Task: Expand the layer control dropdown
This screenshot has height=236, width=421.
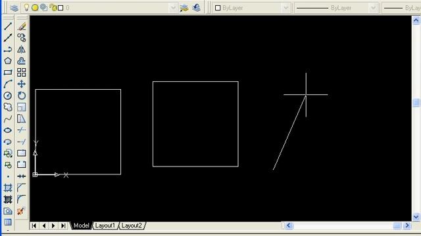Action: pyautogui.click(x=173, y=8)
